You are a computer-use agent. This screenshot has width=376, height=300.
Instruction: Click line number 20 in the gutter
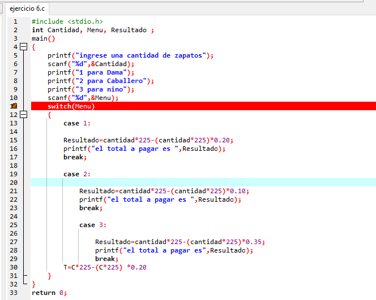point(14,182)
